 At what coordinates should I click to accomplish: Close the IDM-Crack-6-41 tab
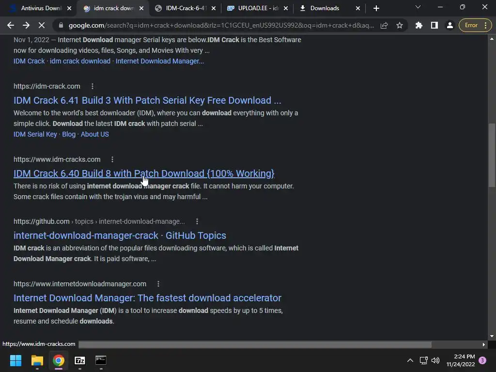[x=214, y=9]
